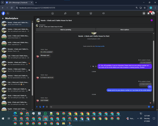This screenshot has width=158, height=126.
Task: Open Chrome zoom magnifier in address bar
Action: click(137, 8)
